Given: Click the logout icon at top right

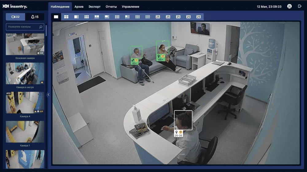Looking at the screenshot, I should click(300, 6).
